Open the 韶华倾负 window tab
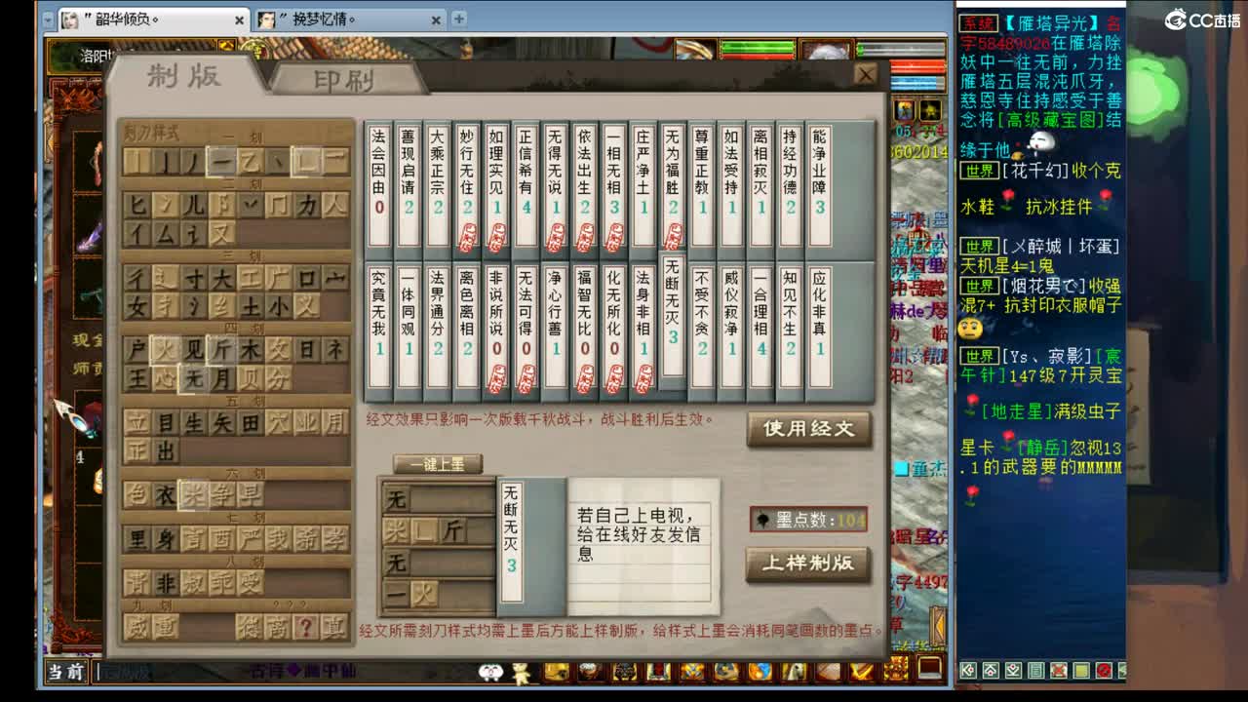Image resolution: width=1248 pixels, height=702 pixels. (x=152, y=19)
